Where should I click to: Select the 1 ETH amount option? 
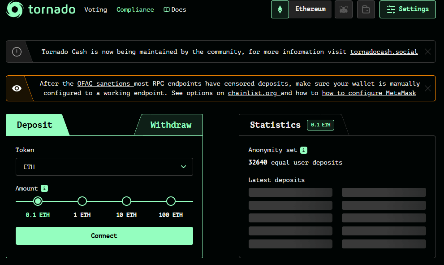(82, 201)
